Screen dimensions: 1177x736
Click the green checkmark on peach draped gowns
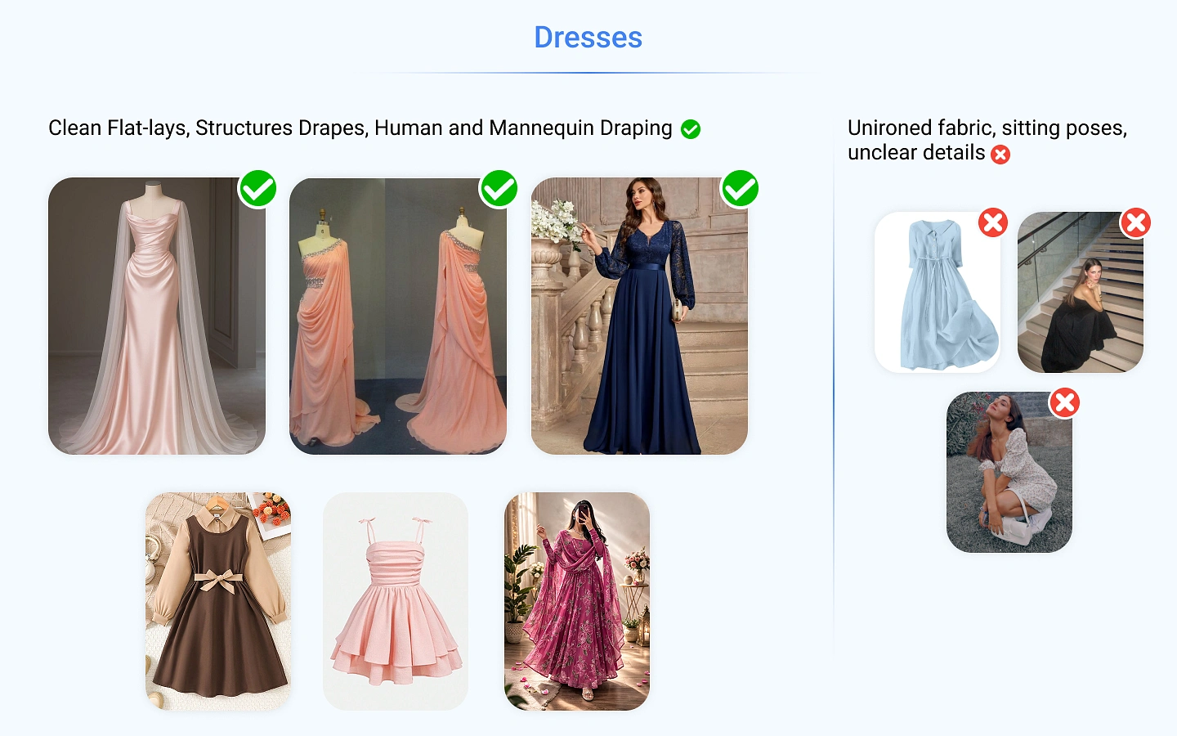pos(499,189)
